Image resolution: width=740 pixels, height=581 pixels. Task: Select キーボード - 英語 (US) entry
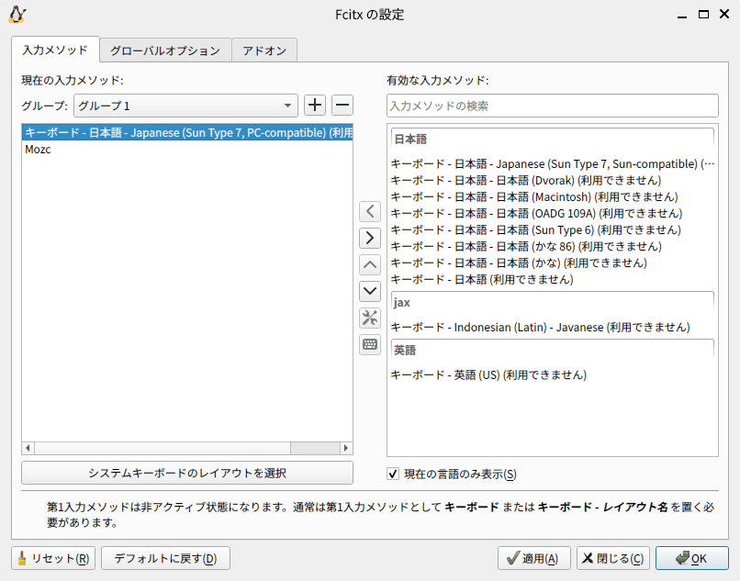point(552,374)
